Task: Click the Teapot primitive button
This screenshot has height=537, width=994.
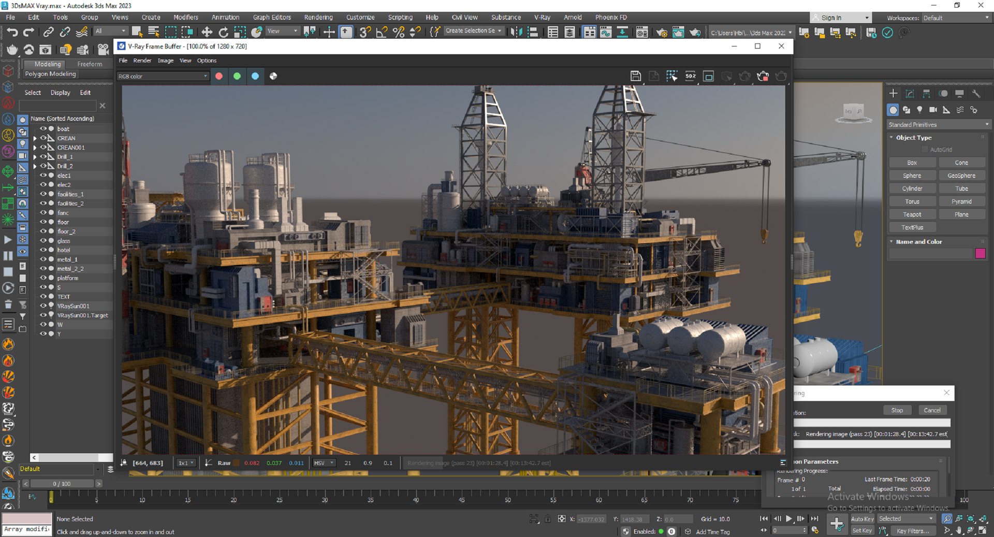Action: click(x=912, y=214)
